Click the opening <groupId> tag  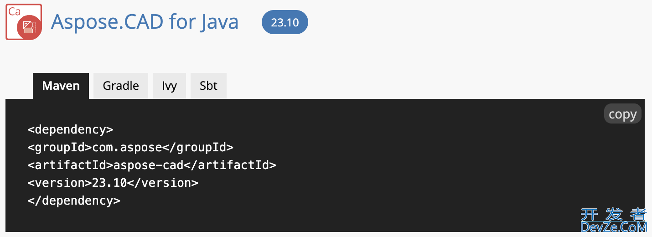click(x=60, y=147)
